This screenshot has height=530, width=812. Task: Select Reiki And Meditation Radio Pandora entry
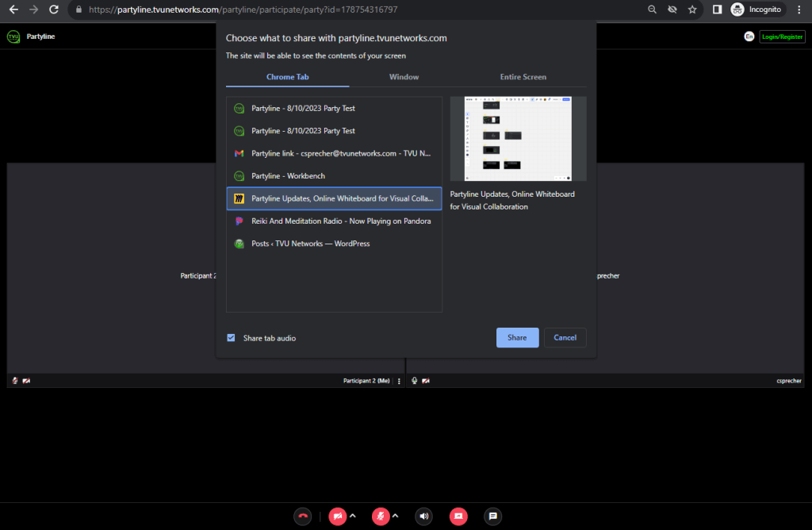click(334, 221)
